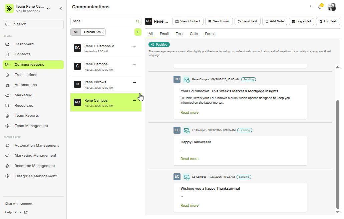
Task: Expand the Team Rene Campos team switcher
Action: pyautogui.click(x=48, y=9)
